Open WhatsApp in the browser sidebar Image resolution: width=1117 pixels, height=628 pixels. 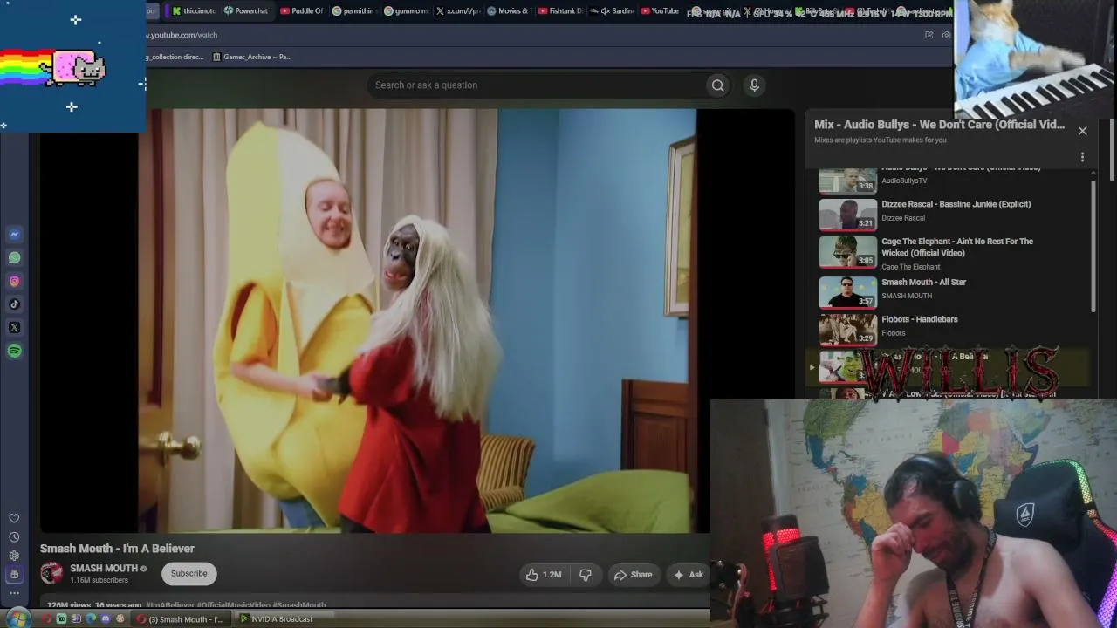[x=14, y=257]
